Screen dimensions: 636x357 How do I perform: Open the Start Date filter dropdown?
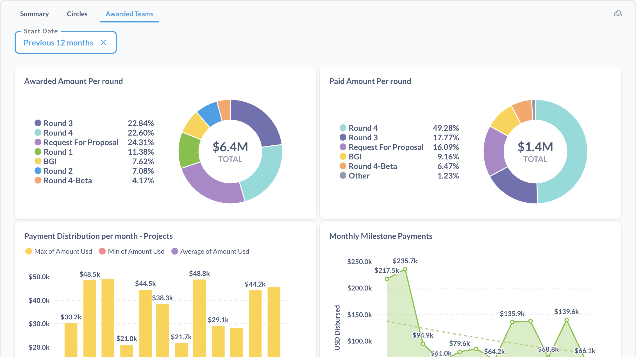pos(66,42)
